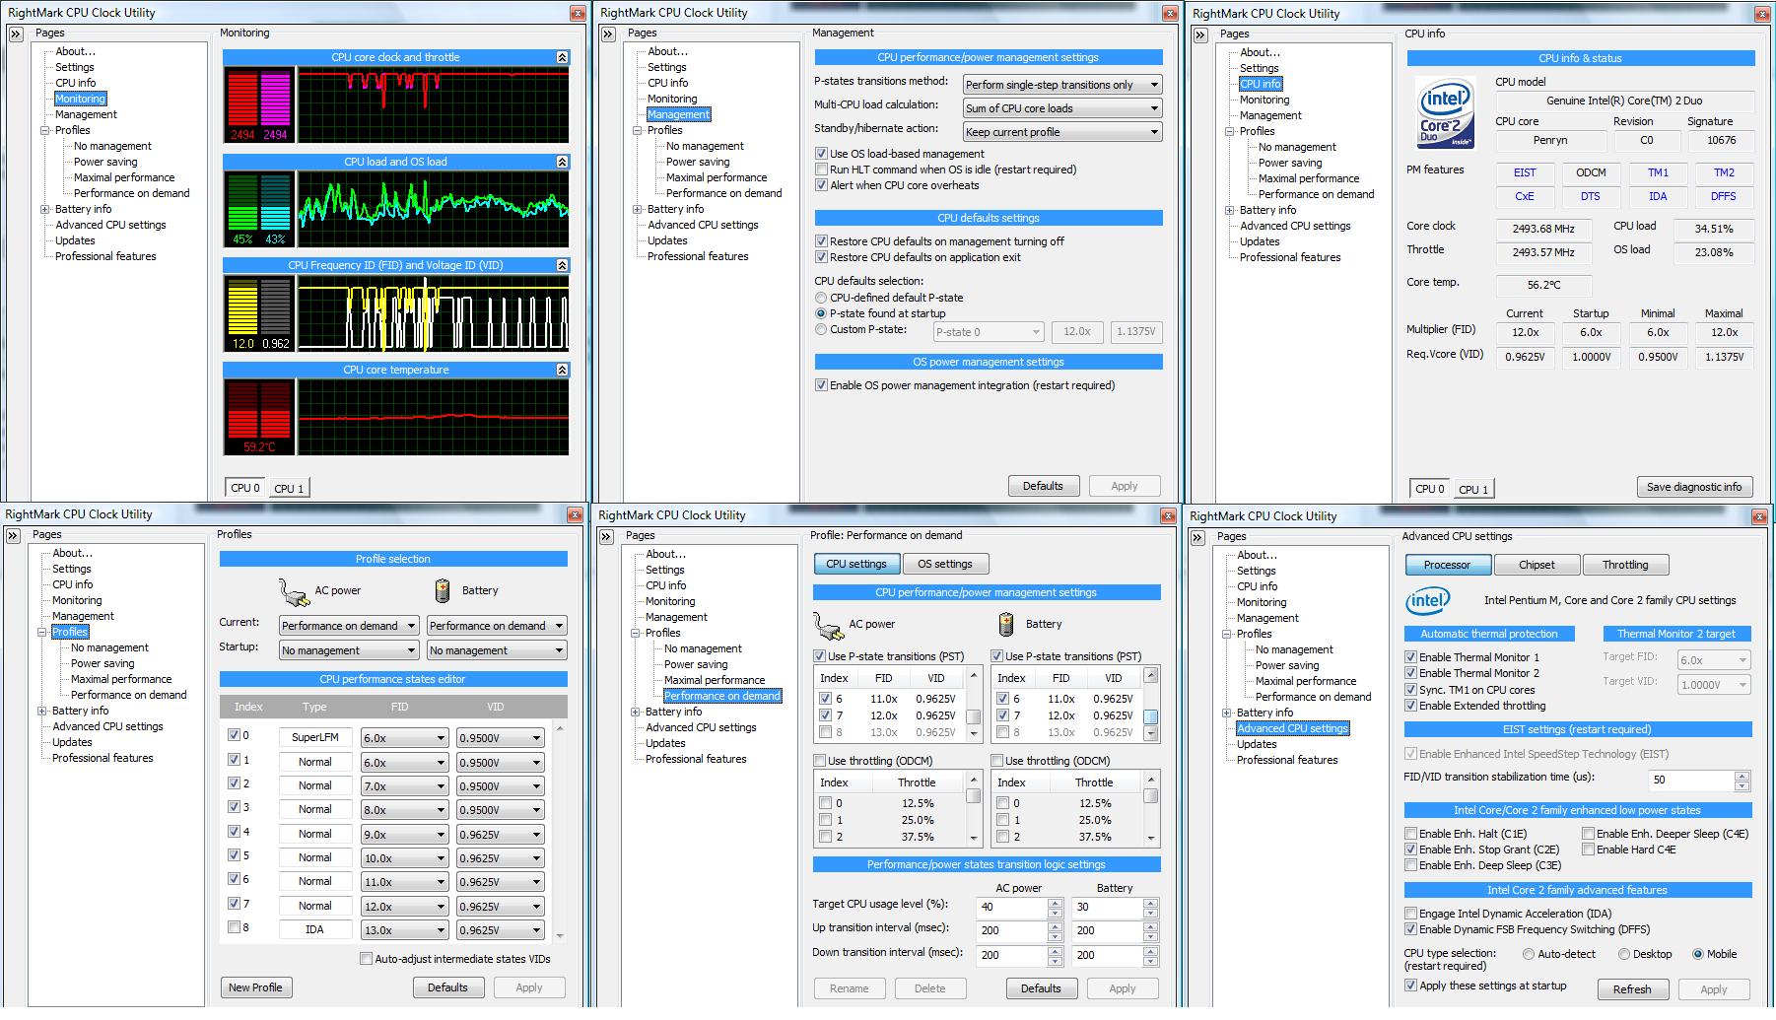
Task: Open the OS settings tab
Action: 945,564
